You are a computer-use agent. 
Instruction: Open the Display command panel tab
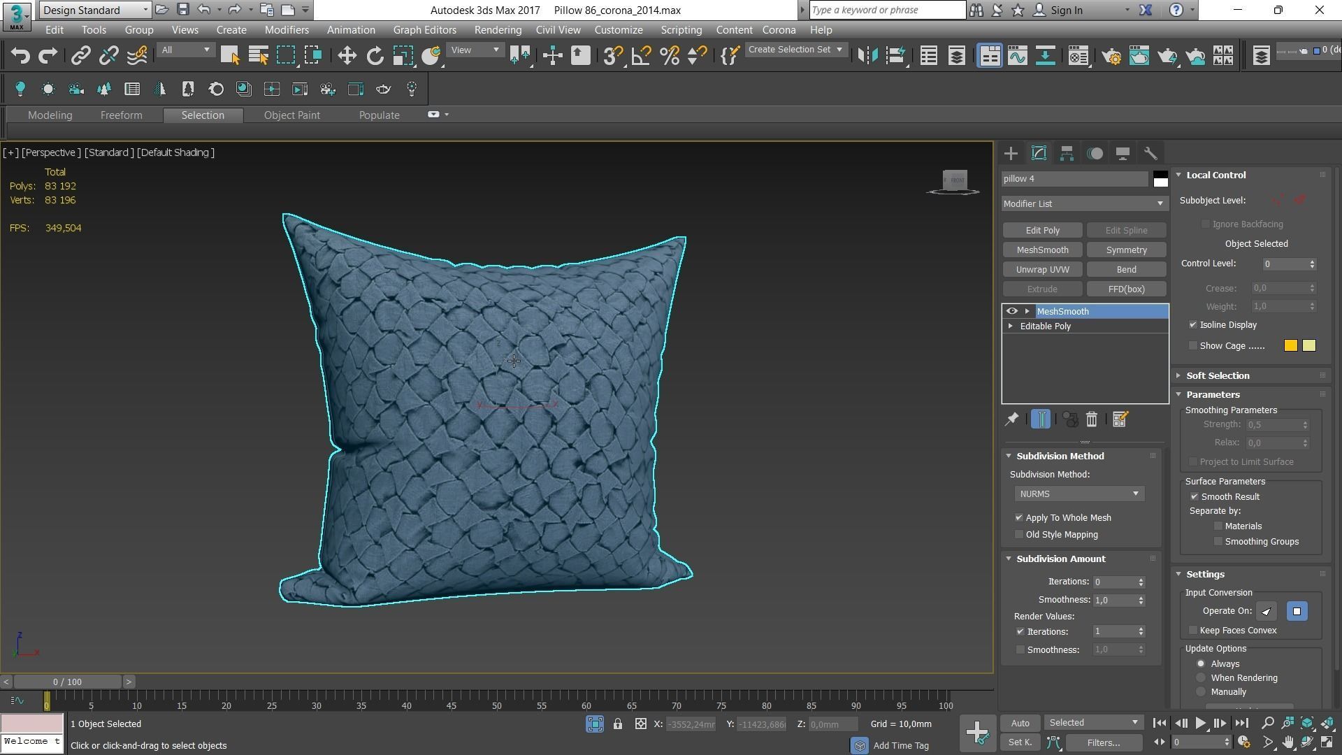coord(1123,154)
